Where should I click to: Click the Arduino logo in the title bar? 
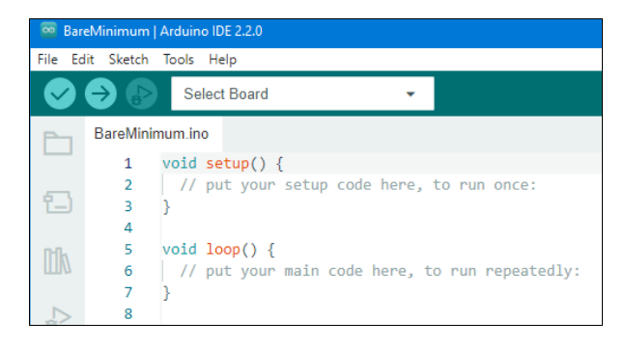[x=48, y=31]
